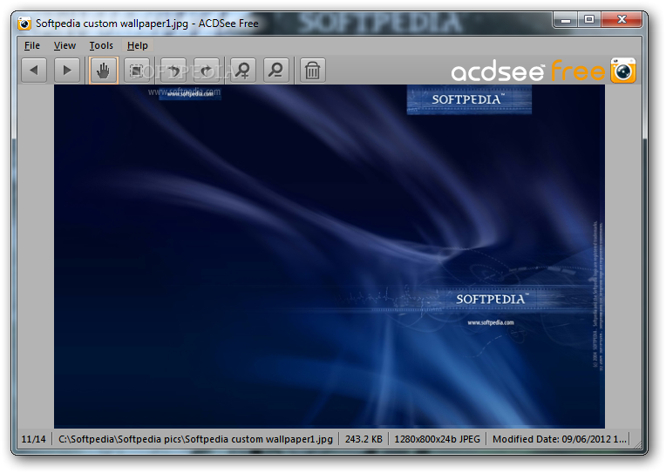Open the View menu
Viewport: 666px width, 473px height.
coord(65,45)
